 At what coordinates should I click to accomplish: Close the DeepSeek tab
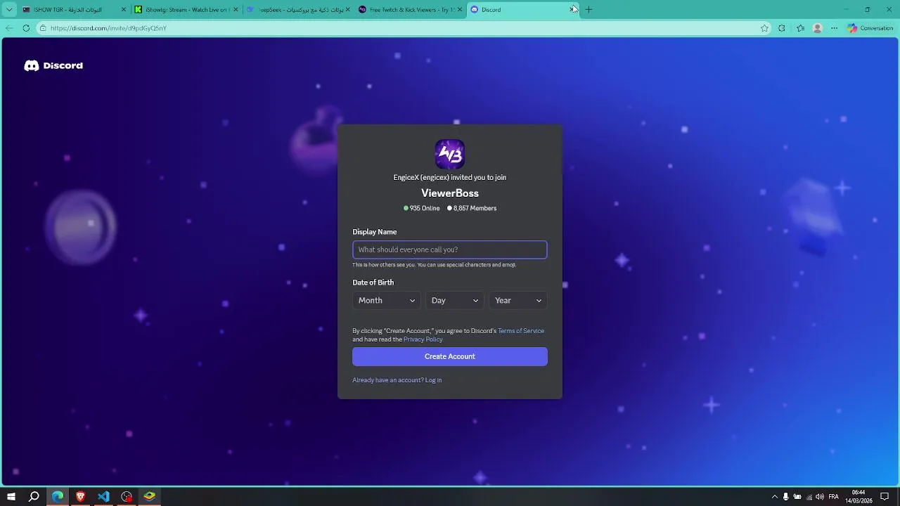pos(347,10)
